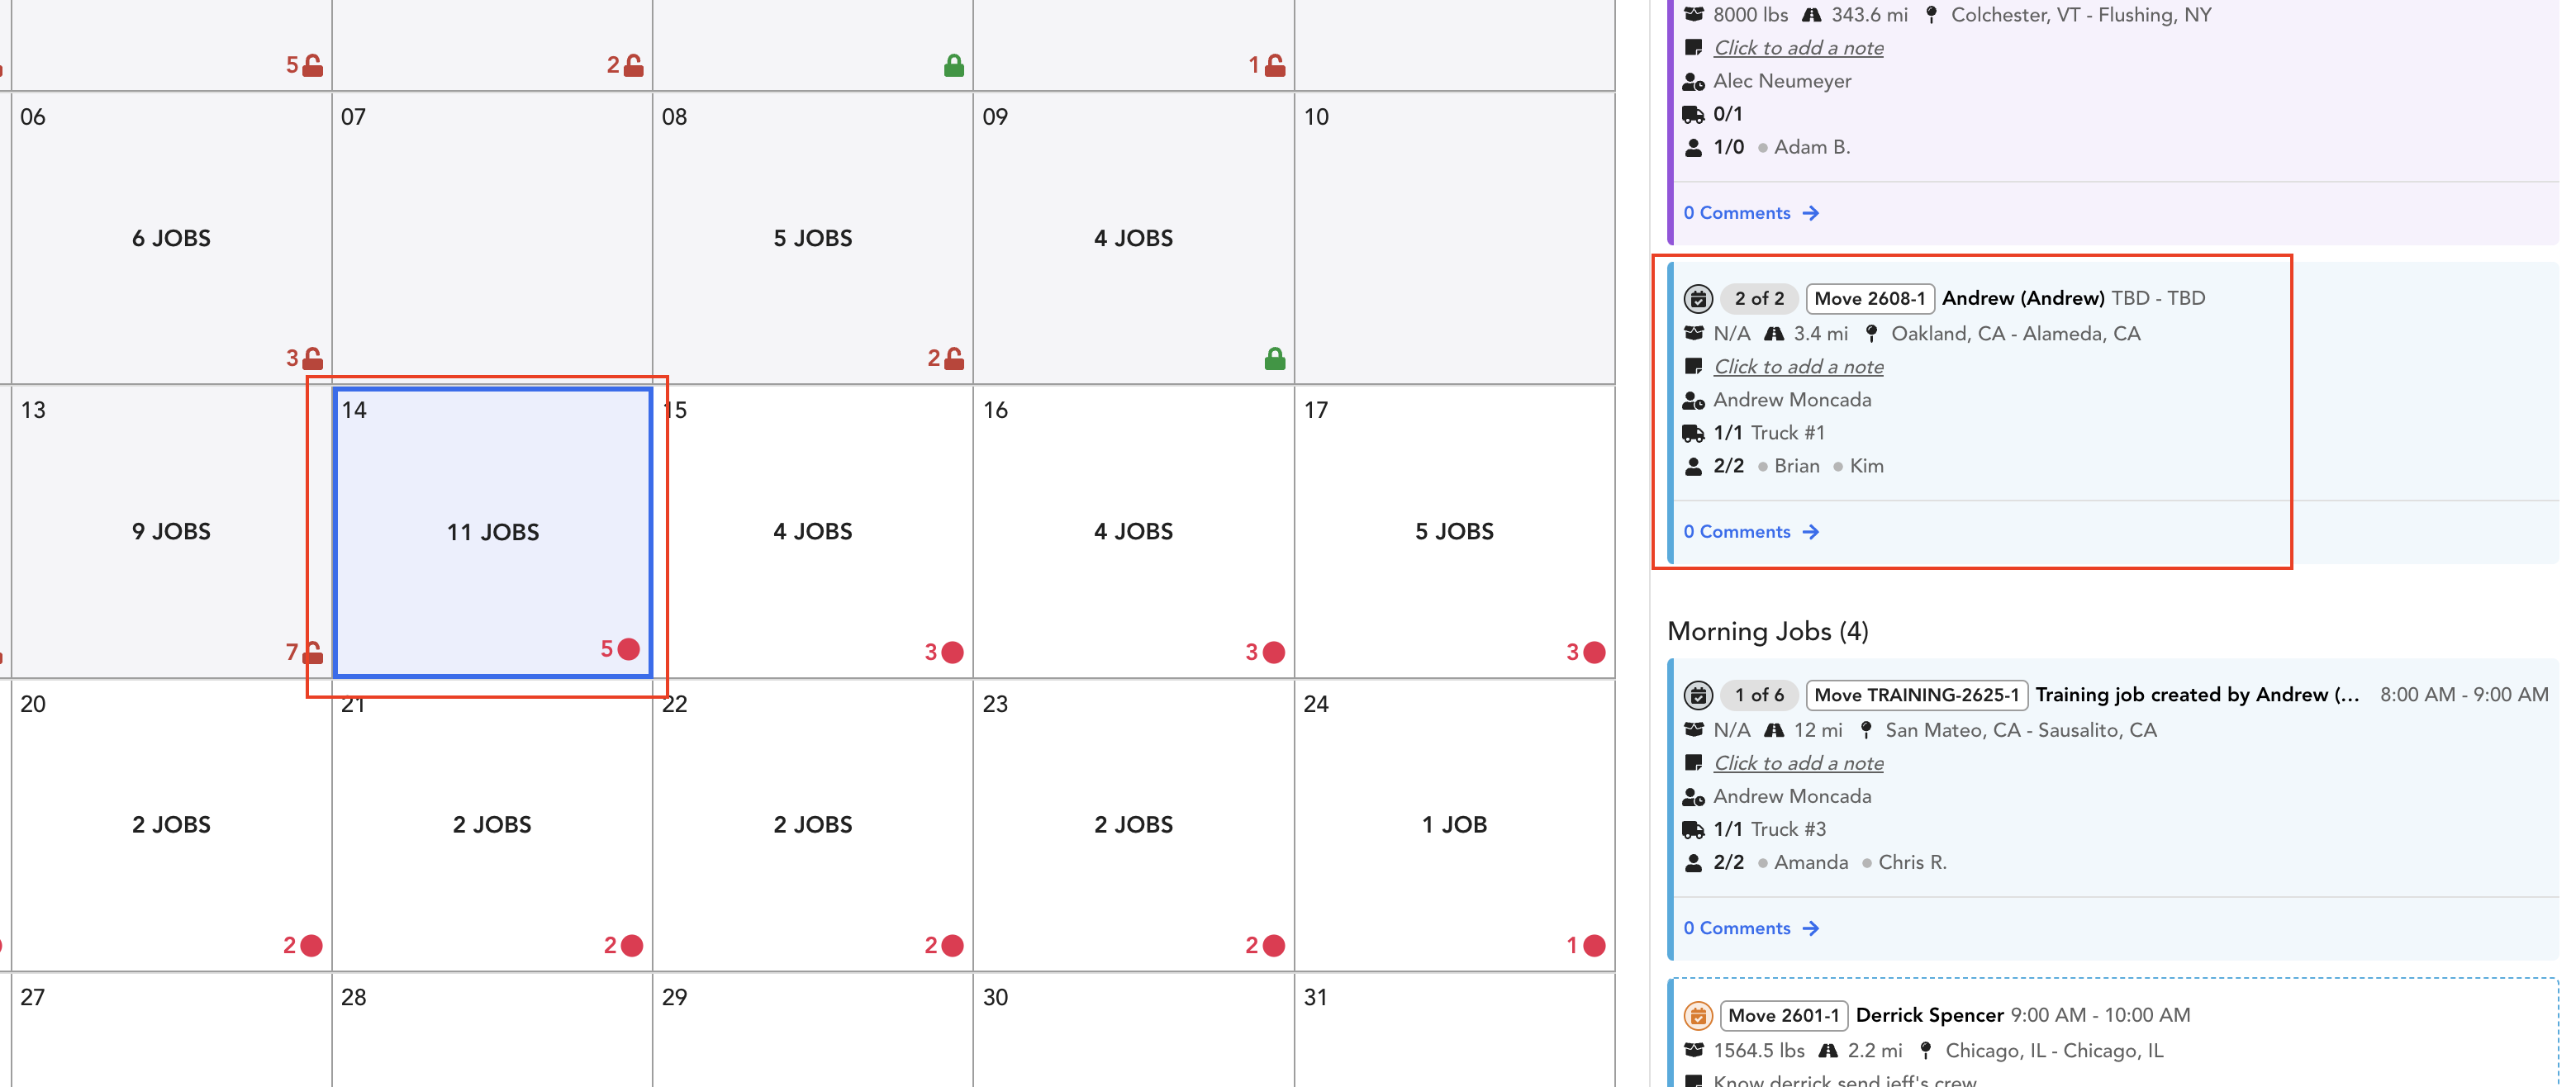2576x1087 pixels.
Task: Click the truck icon beside Truck #3
Action: coord(1693,829)
